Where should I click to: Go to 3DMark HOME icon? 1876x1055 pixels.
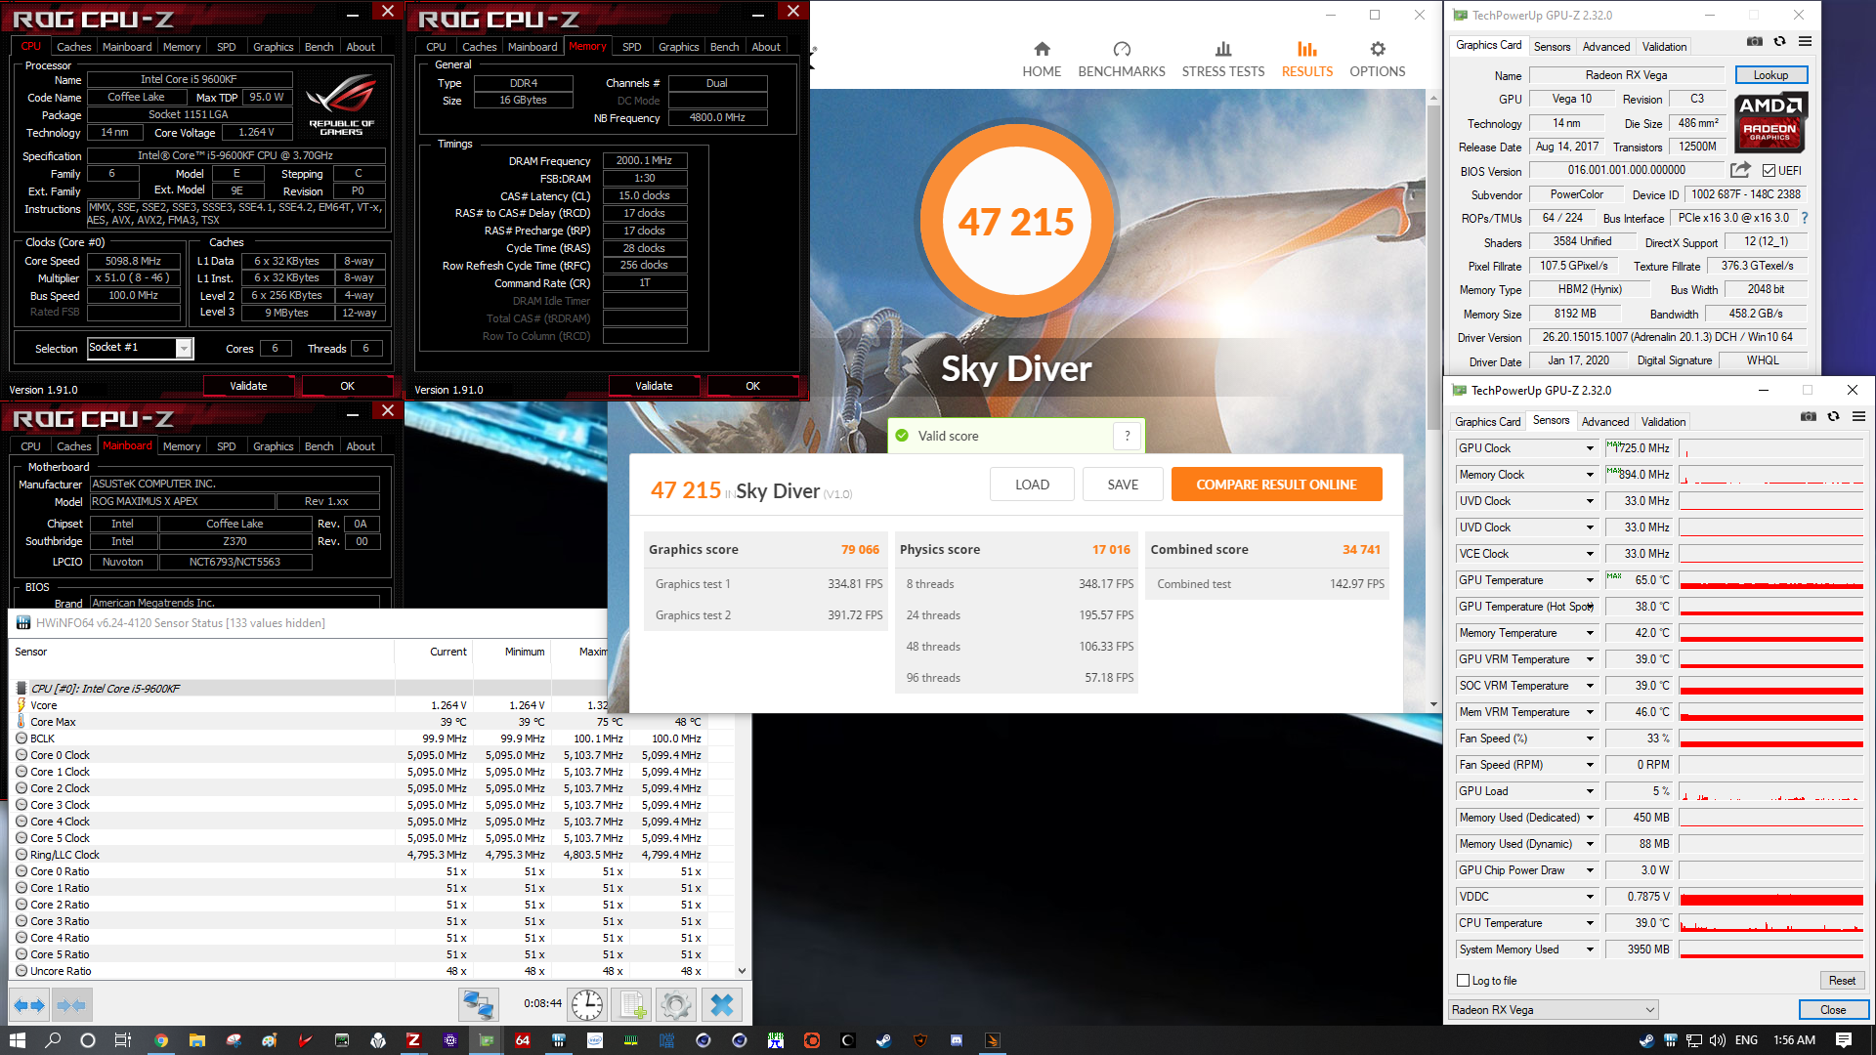[1042, 49]
